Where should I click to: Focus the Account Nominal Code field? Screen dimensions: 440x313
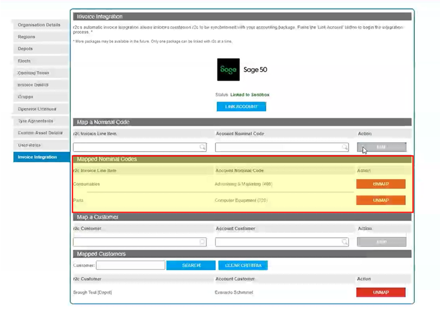[282, 148]
